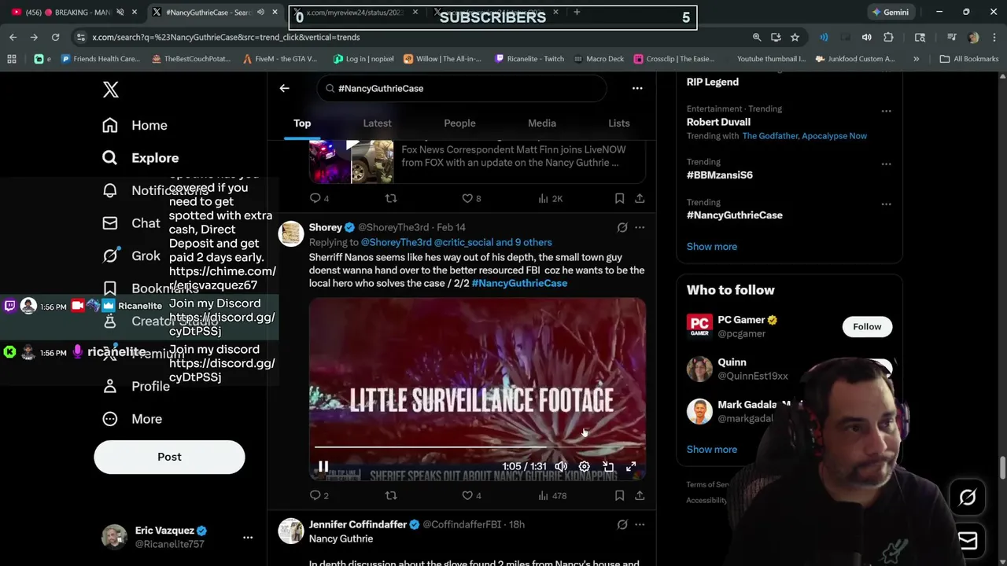Switch to the Lists tab
The height and width of the screenshot is (566, 1007).
(x=619, y=123)
